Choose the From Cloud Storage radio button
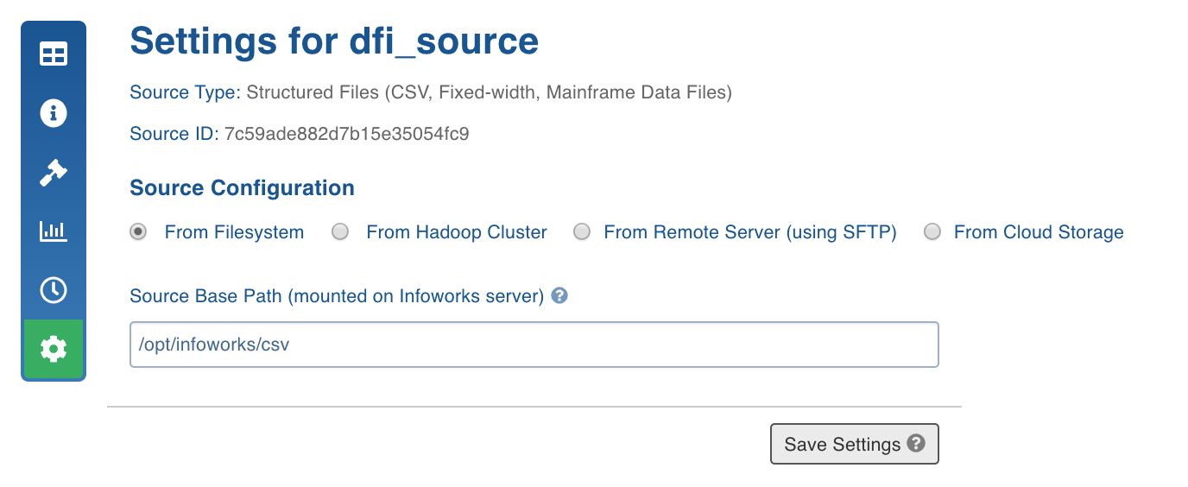The width and height of the screenshot is (1188, 487). click(932, 231)
